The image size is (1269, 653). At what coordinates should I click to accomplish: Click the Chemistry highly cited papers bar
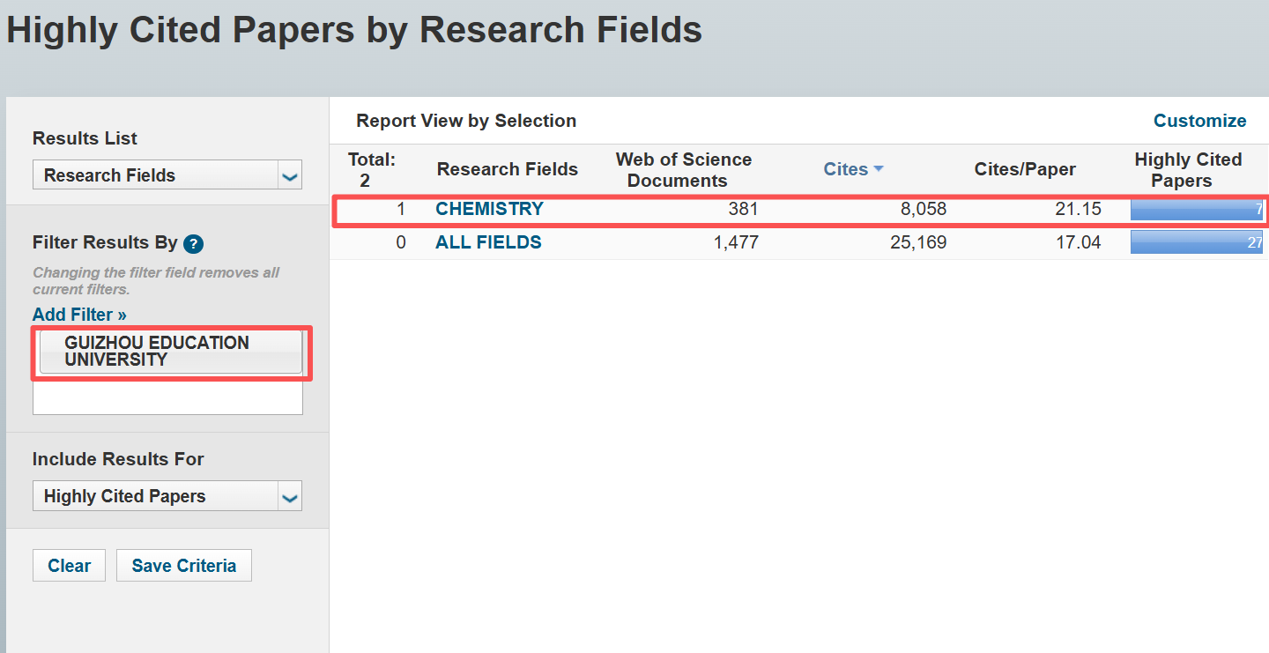click(1196, 209)
